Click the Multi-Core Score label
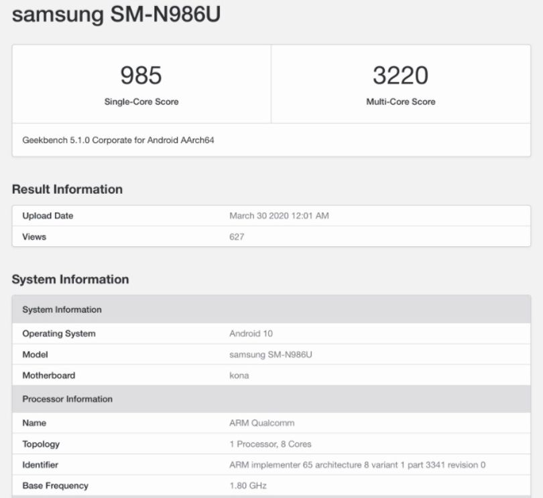This screenshot has width=543, height=498. (x=401, y=101)
